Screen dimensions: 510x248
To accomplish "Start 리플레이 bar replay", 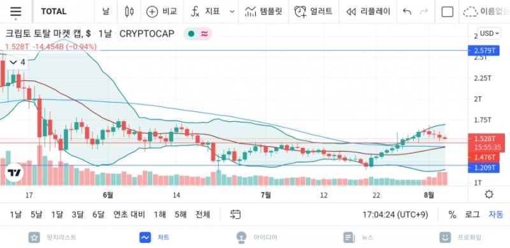I will pyautogui.click(x=368, y=11).
